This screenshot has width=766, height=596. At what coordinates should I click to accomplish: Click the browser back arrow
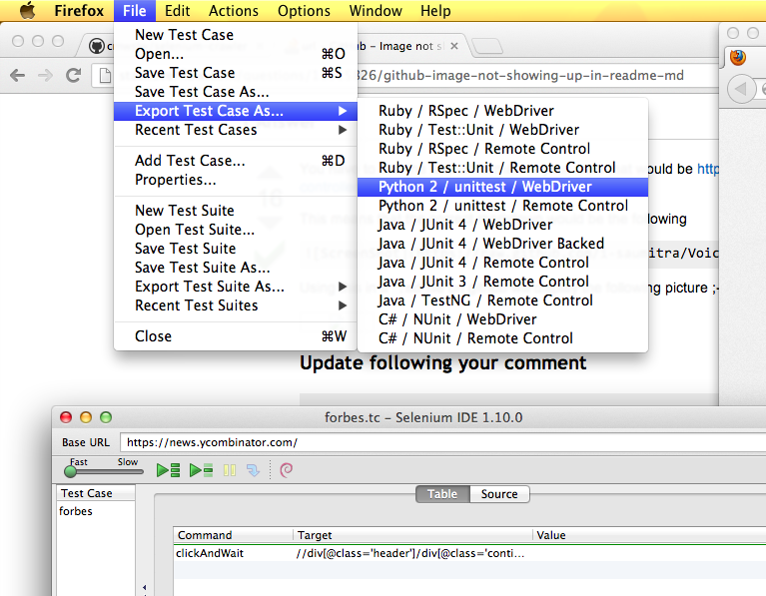[x=18, y=75]
